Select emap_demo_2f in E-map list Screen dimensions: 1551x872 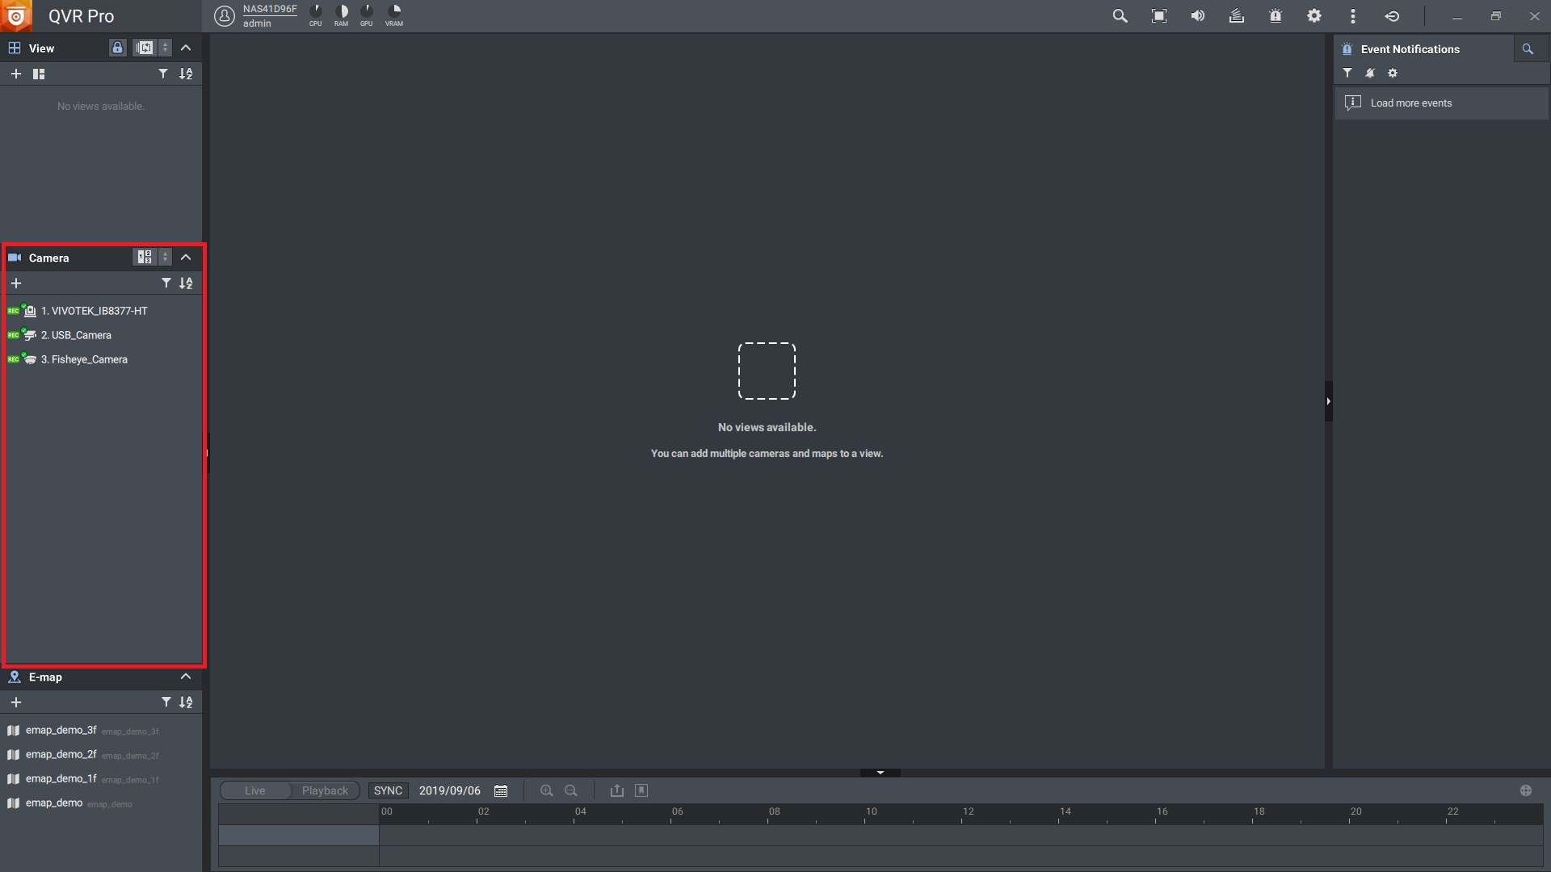[61, 754]
